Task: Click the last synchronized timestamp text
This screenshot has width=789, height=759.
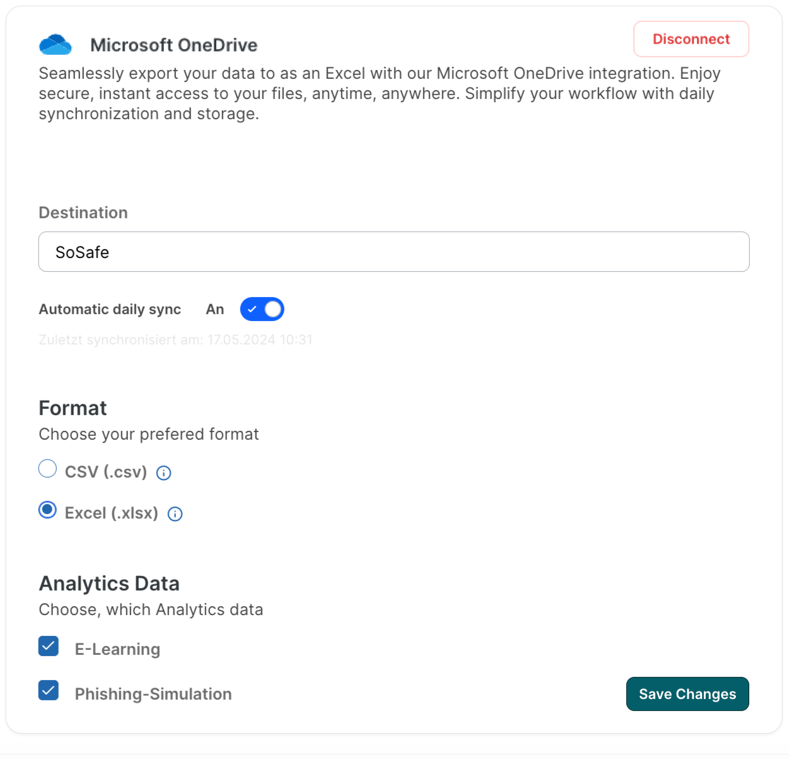Action: click(176, 339)
